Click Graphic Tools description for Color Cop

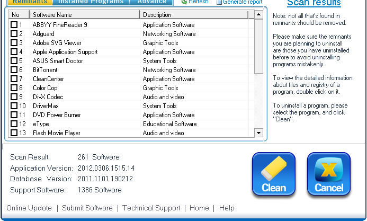pos(160,88)
